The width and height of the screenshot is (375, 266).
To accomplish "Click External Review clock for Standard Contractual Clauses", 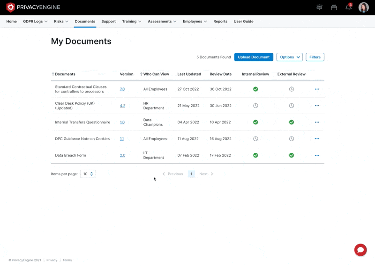I will [291, 89].
